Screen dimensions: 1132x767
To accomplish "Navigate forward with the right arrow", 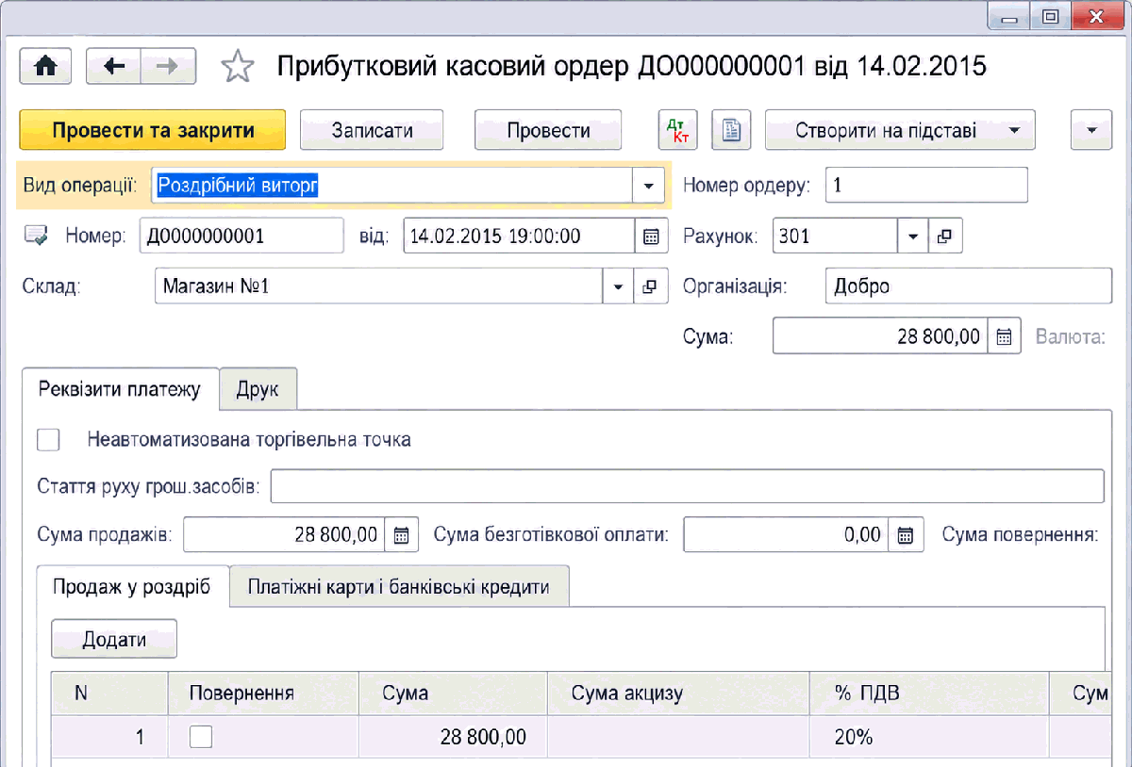I will [169, 67].
